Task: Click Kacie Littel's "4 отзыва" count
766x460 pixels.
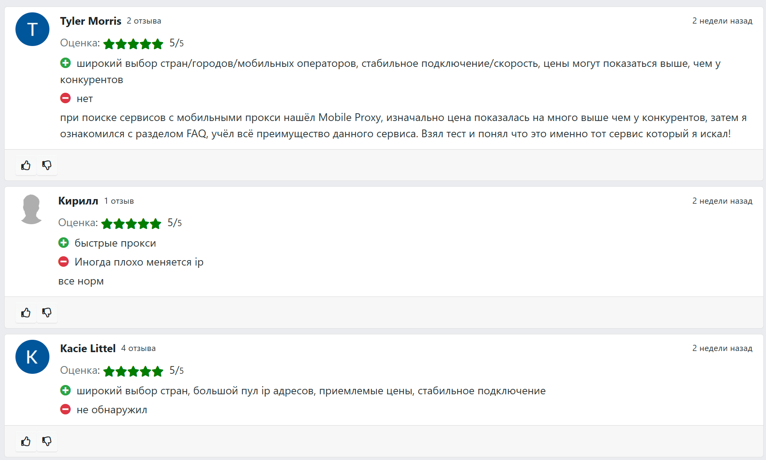Action: point(138,348)
